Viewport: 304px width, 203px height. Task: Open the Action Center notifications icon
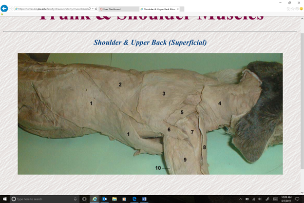click(x=297, y=199)
